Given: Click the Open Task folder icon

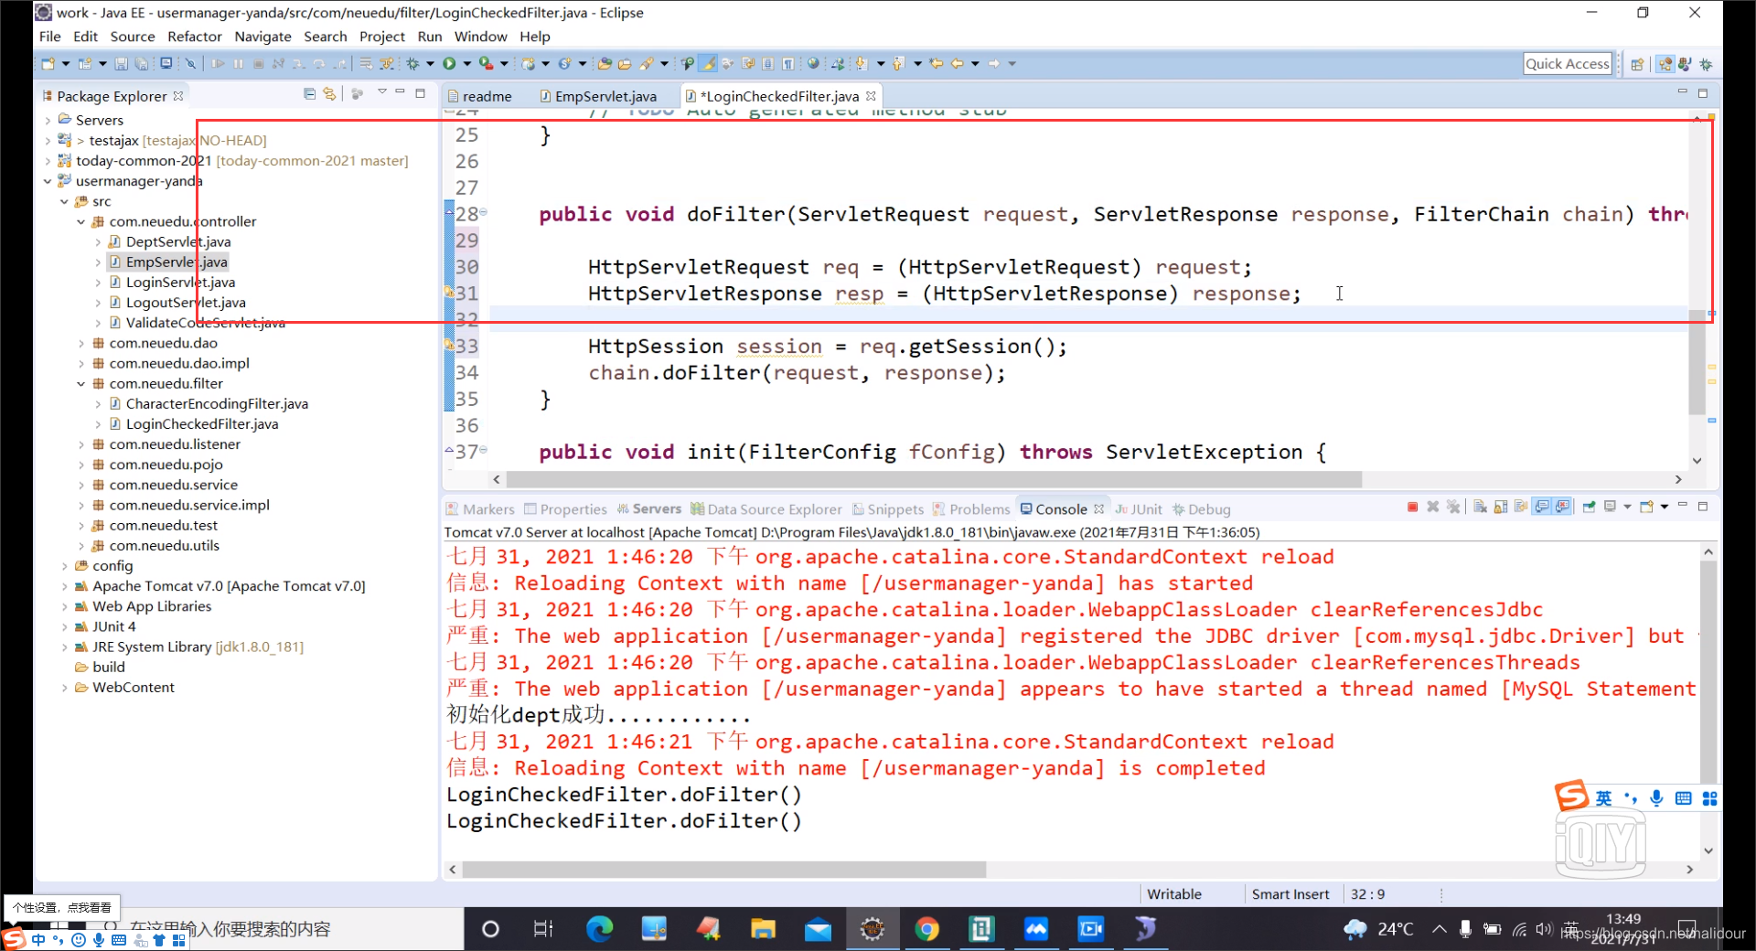Looking at the screenshot, I should 625,64.
